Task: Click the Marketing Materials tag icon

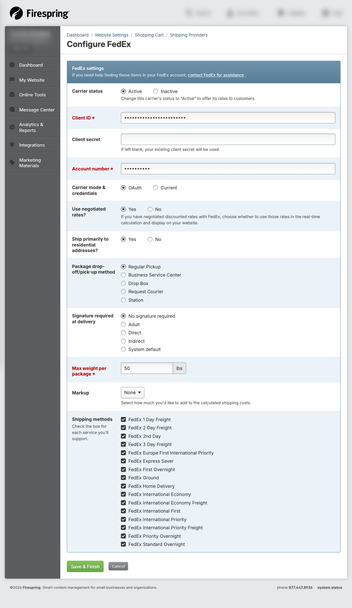Action: coord(12,162)
